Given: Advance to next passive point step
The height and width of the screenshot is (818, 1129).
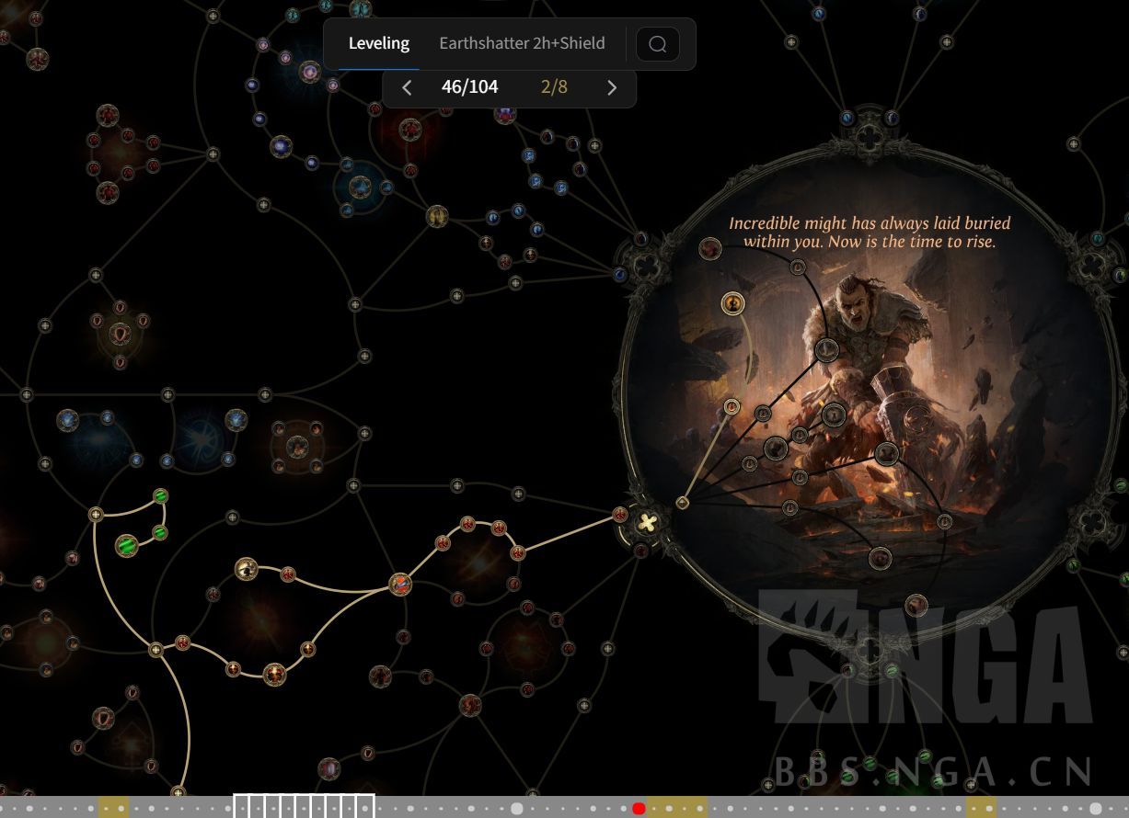Looking at the screenshot, I should [x=612, y=87].
